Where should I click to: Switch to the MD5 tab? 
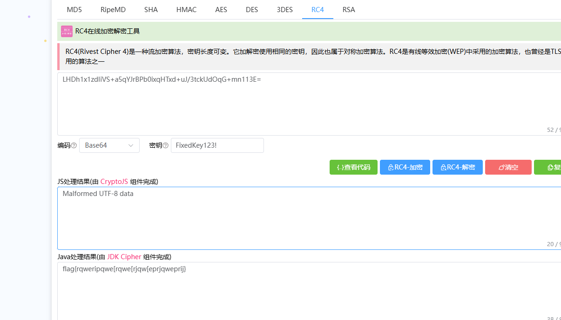[74, 10]
